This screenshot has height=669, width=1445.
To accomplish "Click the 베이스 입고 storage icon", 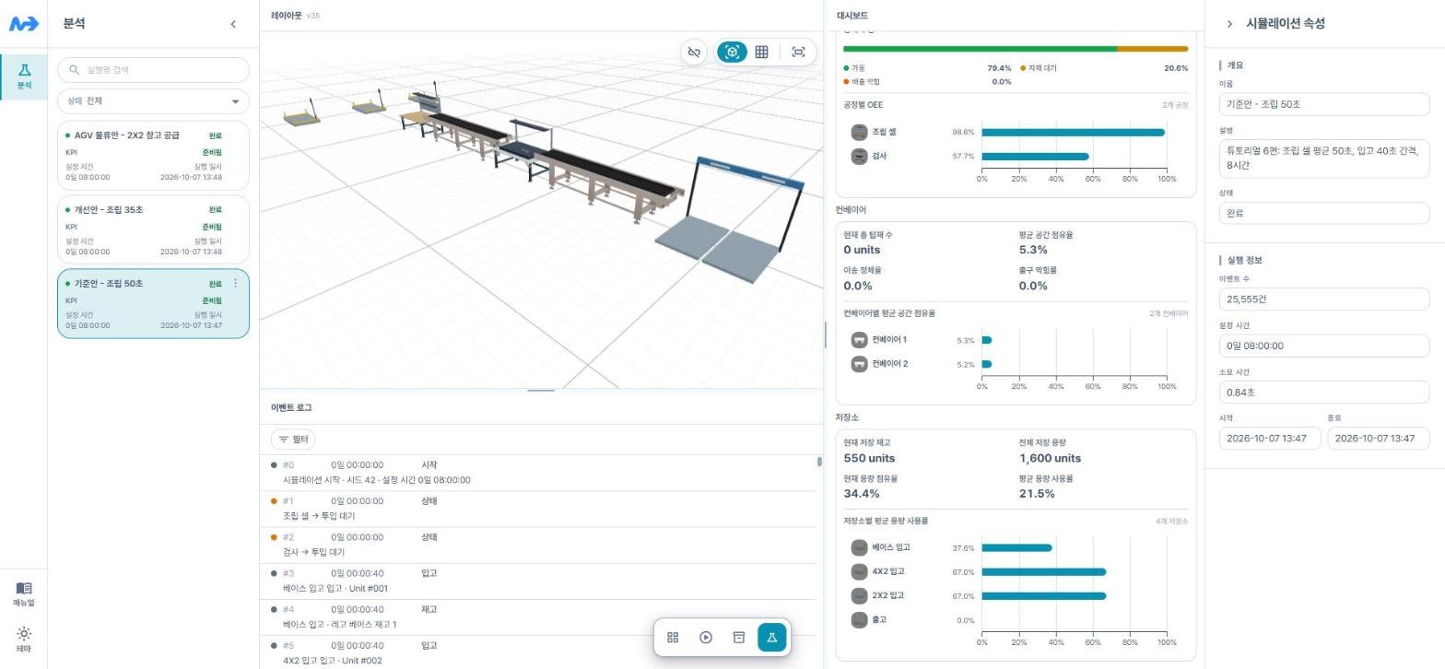I will (x=859, y=548).
